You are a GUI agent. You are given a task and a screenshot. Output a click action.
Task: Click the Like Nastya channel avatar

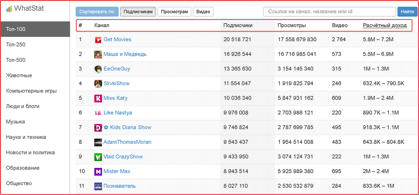98,113
